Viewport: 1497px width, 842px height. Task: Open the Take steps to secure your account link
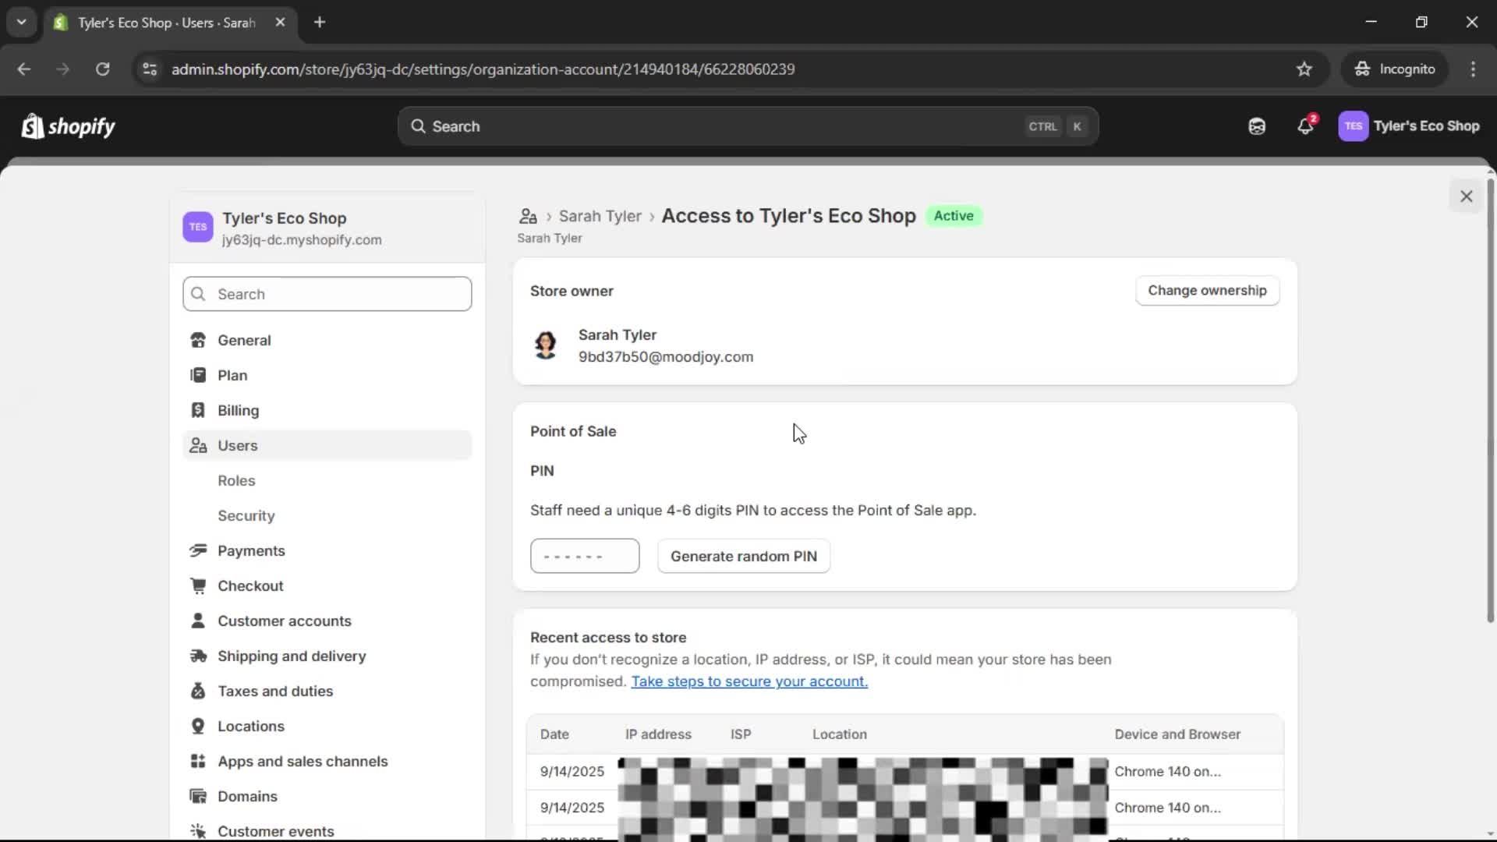(x=749, y=681)
